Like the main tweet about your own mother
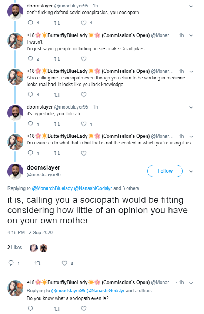 pos(64,263)
